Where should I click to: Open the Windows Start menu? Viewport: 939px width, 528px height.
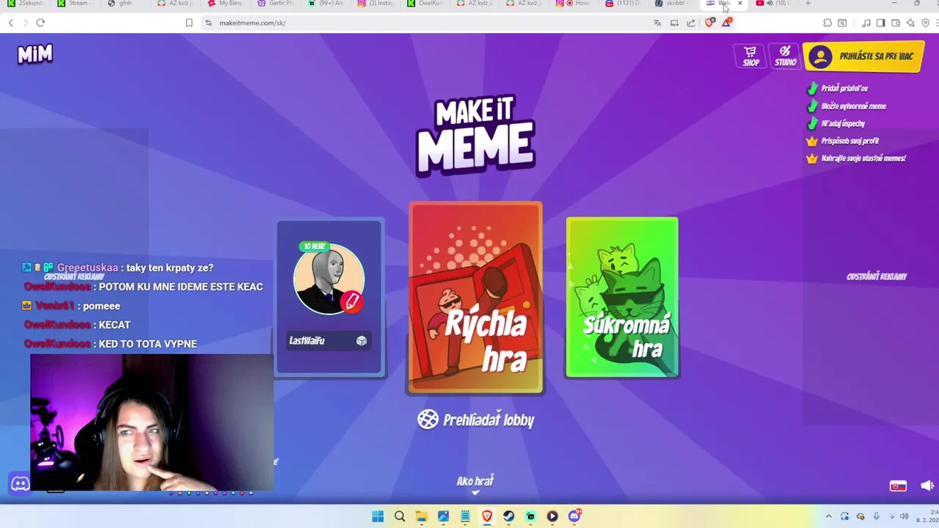point(378,516)
